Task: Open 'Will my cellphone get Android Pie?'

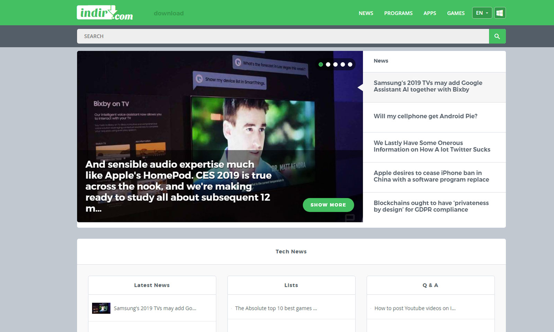Action: click(x=426, y=116)
